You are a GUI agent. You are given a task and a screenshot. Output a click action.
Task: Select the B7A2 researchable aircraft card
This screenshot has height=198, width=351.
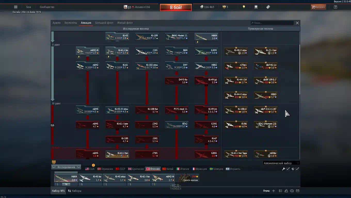pyautogui.click(x=177, y=125)
